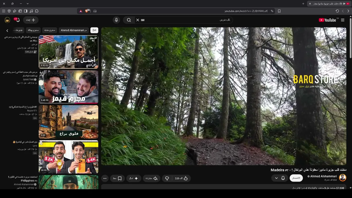
Task: Close the YouTube Madeira tab
Action: point(310,4)
